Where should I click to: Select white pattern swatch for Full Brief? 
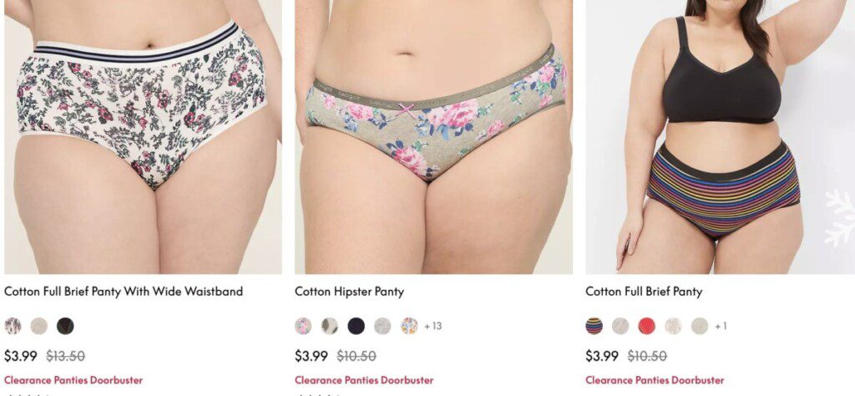pos(674,326)
